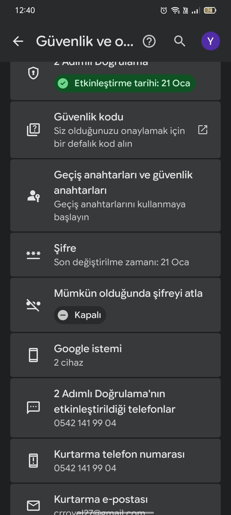Tap the Kapalı status chip
The height and width of the screenshot is (515, 231).
80,315
